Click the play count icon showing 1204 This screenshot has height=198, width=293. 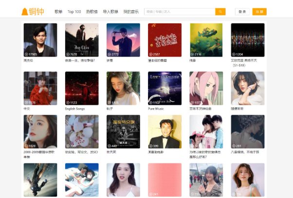pos(234,54)
